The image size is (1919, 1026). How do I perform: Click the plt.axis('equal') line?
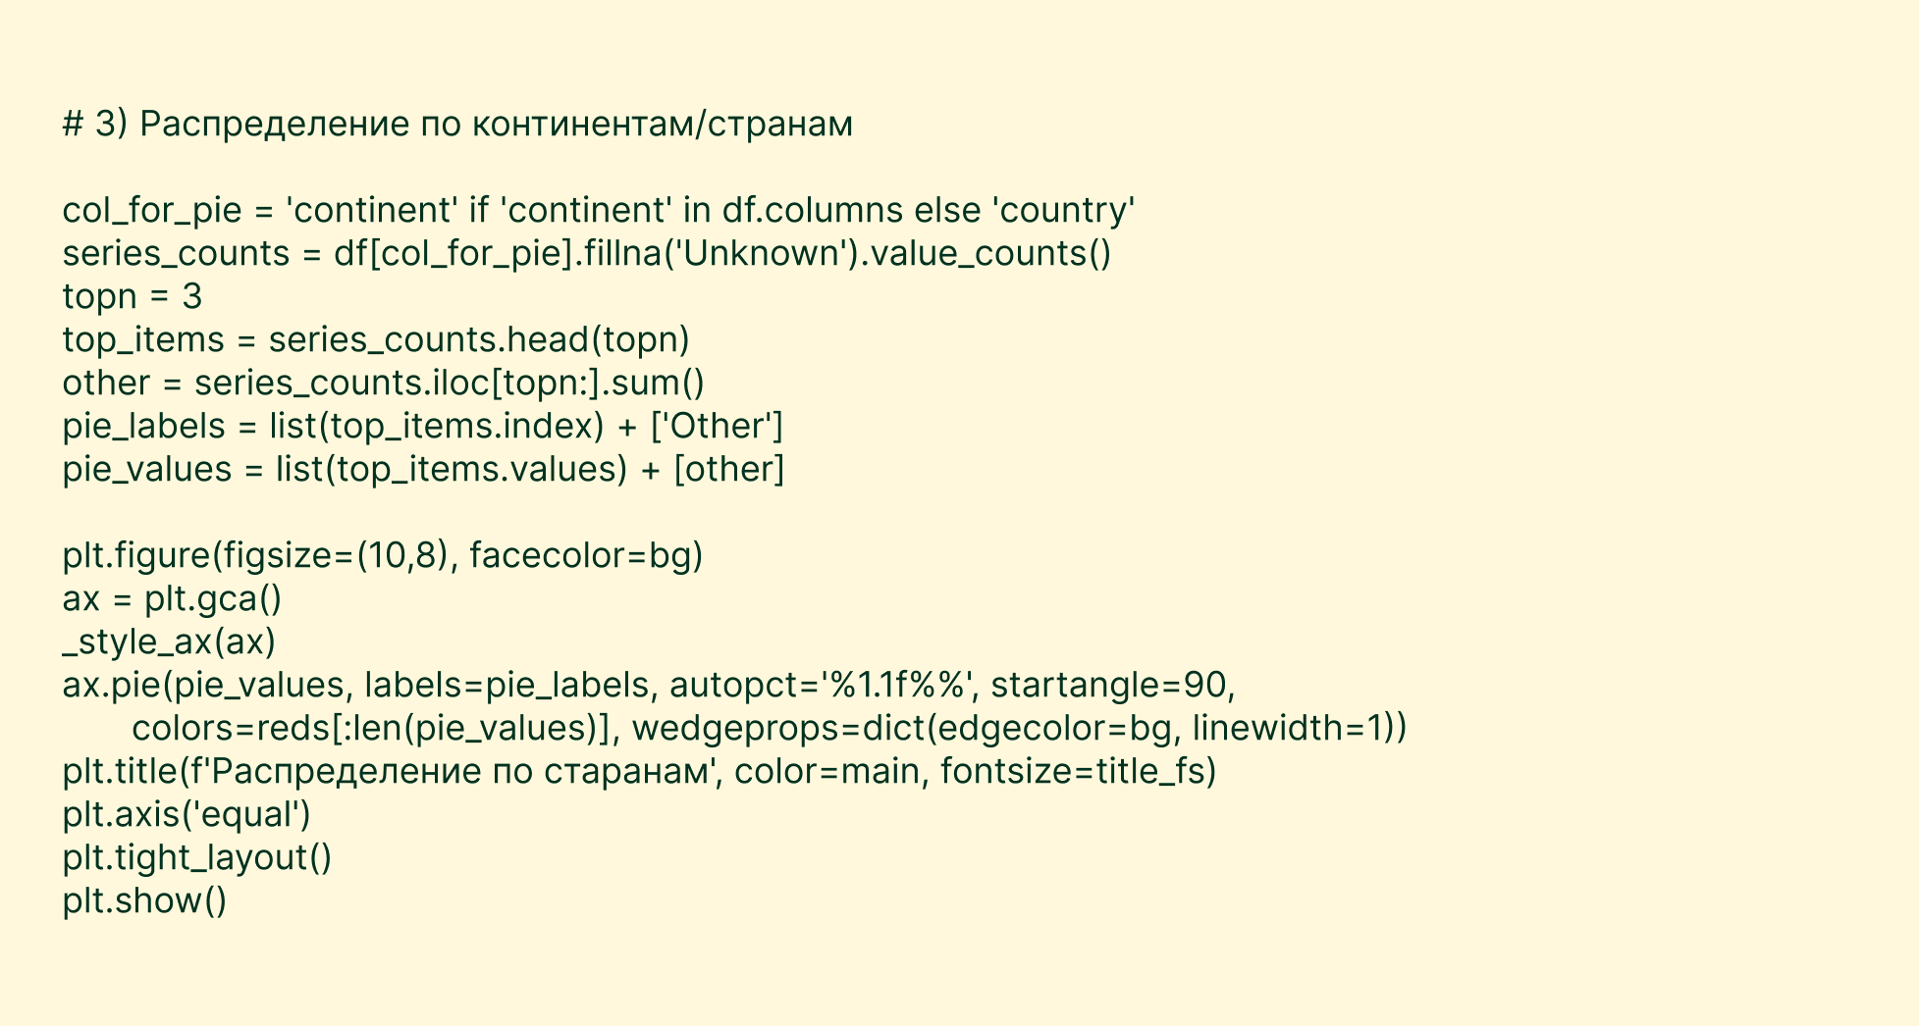click(x=187, y=815)
